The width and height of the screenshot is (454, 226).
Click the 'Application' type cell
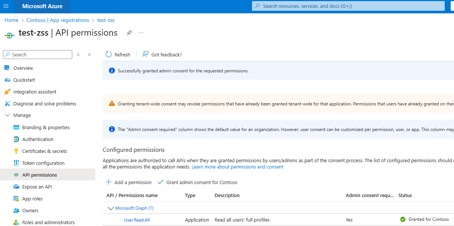click(197, 220)
